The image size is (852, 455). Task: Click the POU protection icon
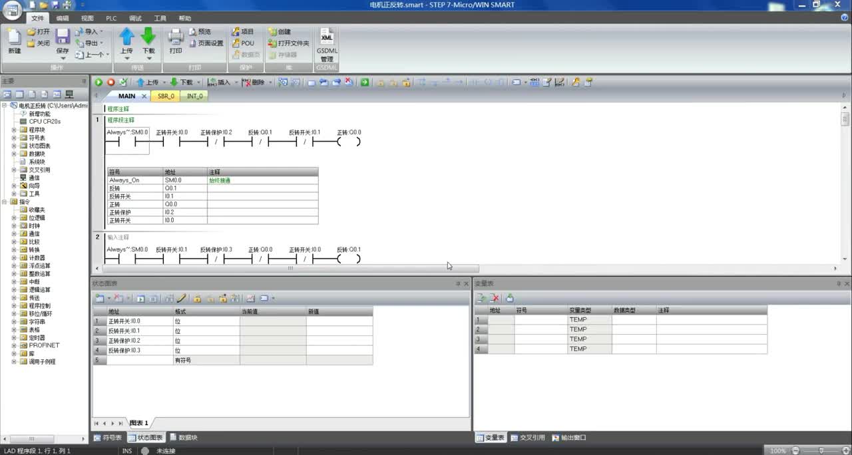coord(236,43)
